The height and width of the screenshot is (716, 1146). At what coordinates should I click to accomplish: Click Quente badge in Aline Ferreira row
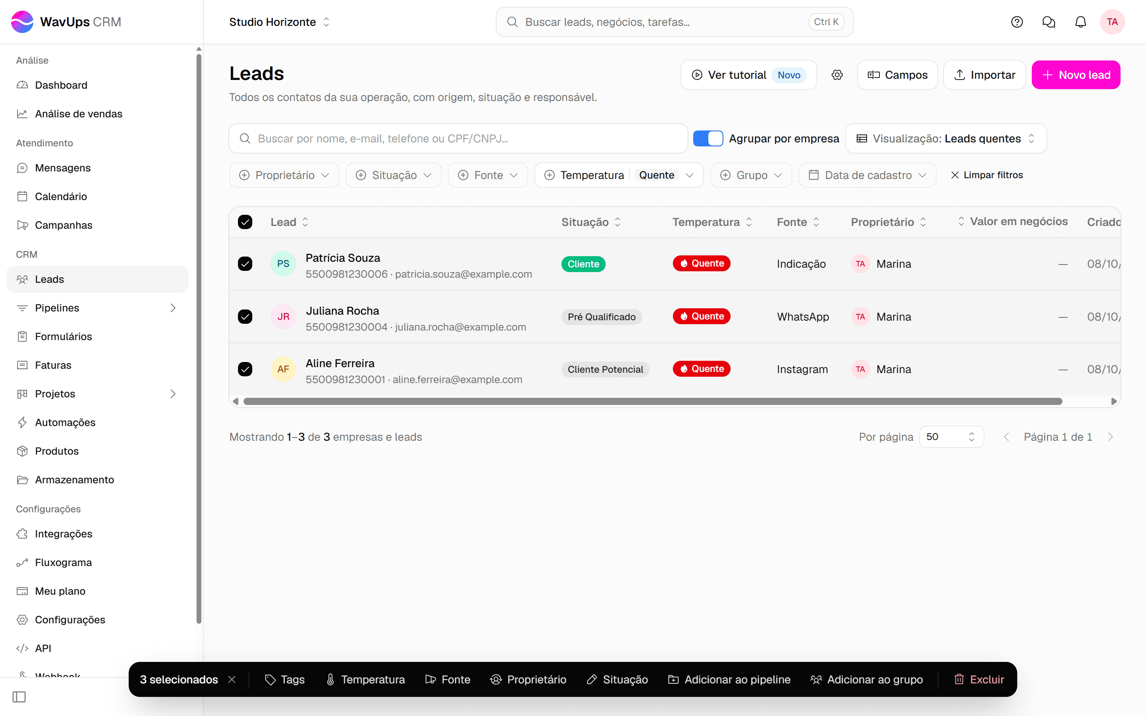coord(702,369)
